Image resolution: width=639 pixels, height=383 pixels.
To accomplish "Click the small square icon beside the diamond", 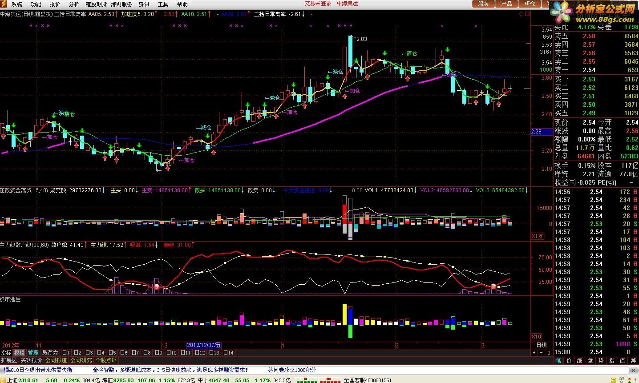I will click(x=528, y=14).
